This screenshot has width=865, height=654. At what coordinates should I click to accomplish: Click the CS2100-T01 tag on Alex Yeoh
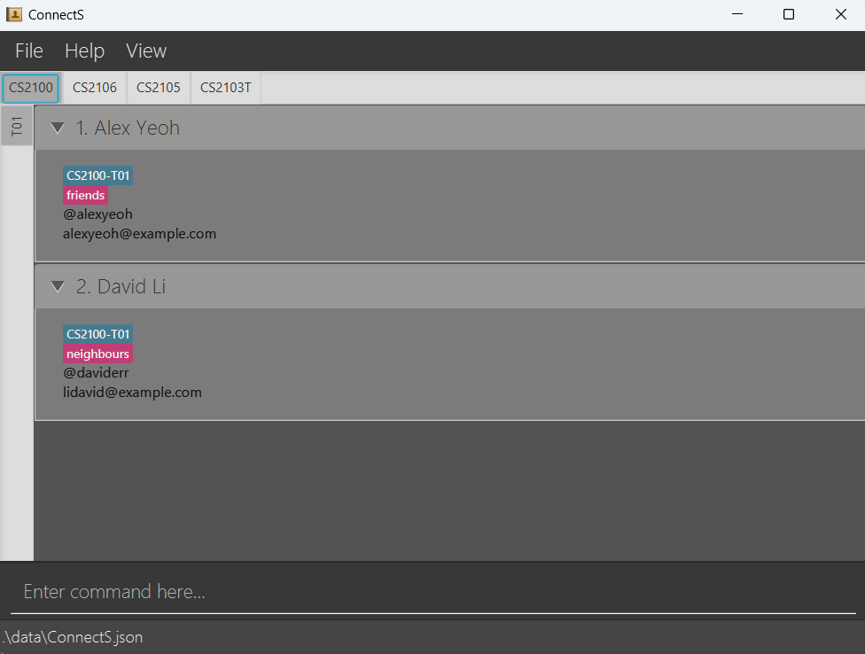coord(97,175)
